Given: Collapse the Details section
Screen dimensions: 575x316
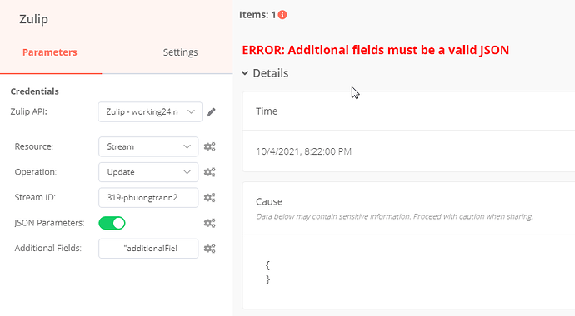Looking at the screenshot, I should (265, 73).
